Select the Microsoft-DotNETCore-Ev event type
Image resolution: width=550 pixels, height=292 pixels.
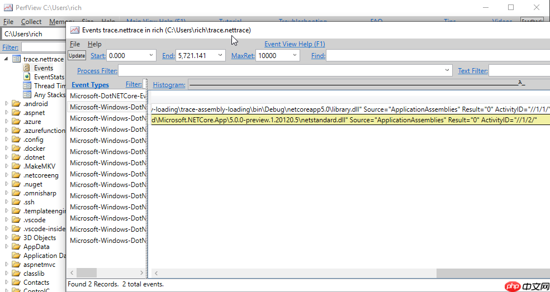107,95
